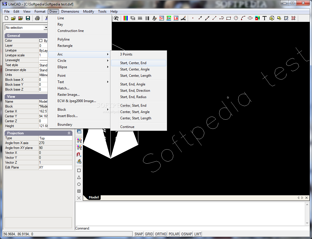The height and width of the screenshot is (239, 312).
Task: Collapse the Projection panel section
Action: click(x=69, y=133)
